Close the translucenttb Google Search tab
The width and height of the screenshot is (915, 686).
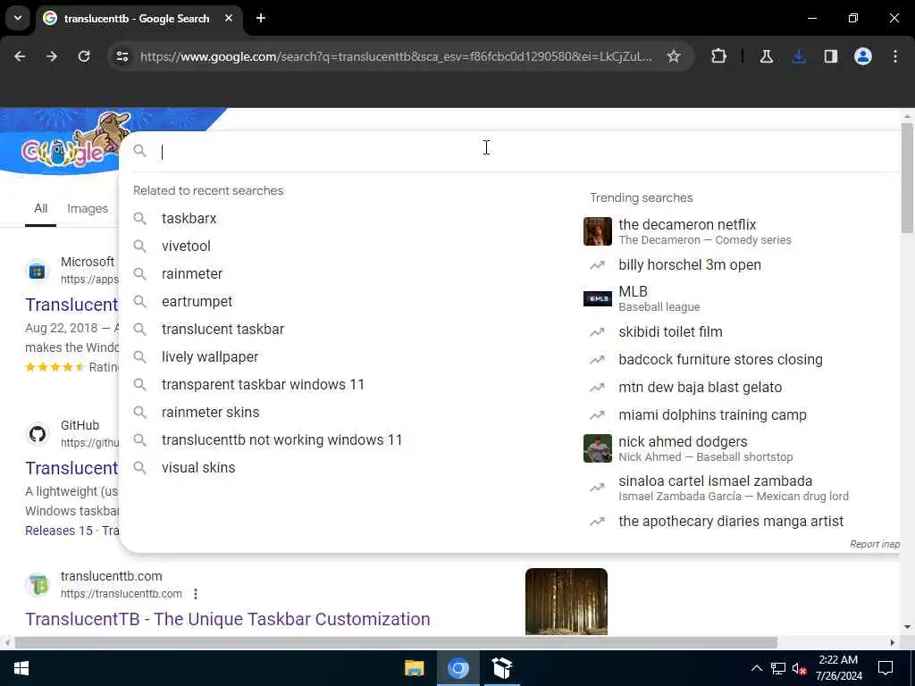point(229,18)
